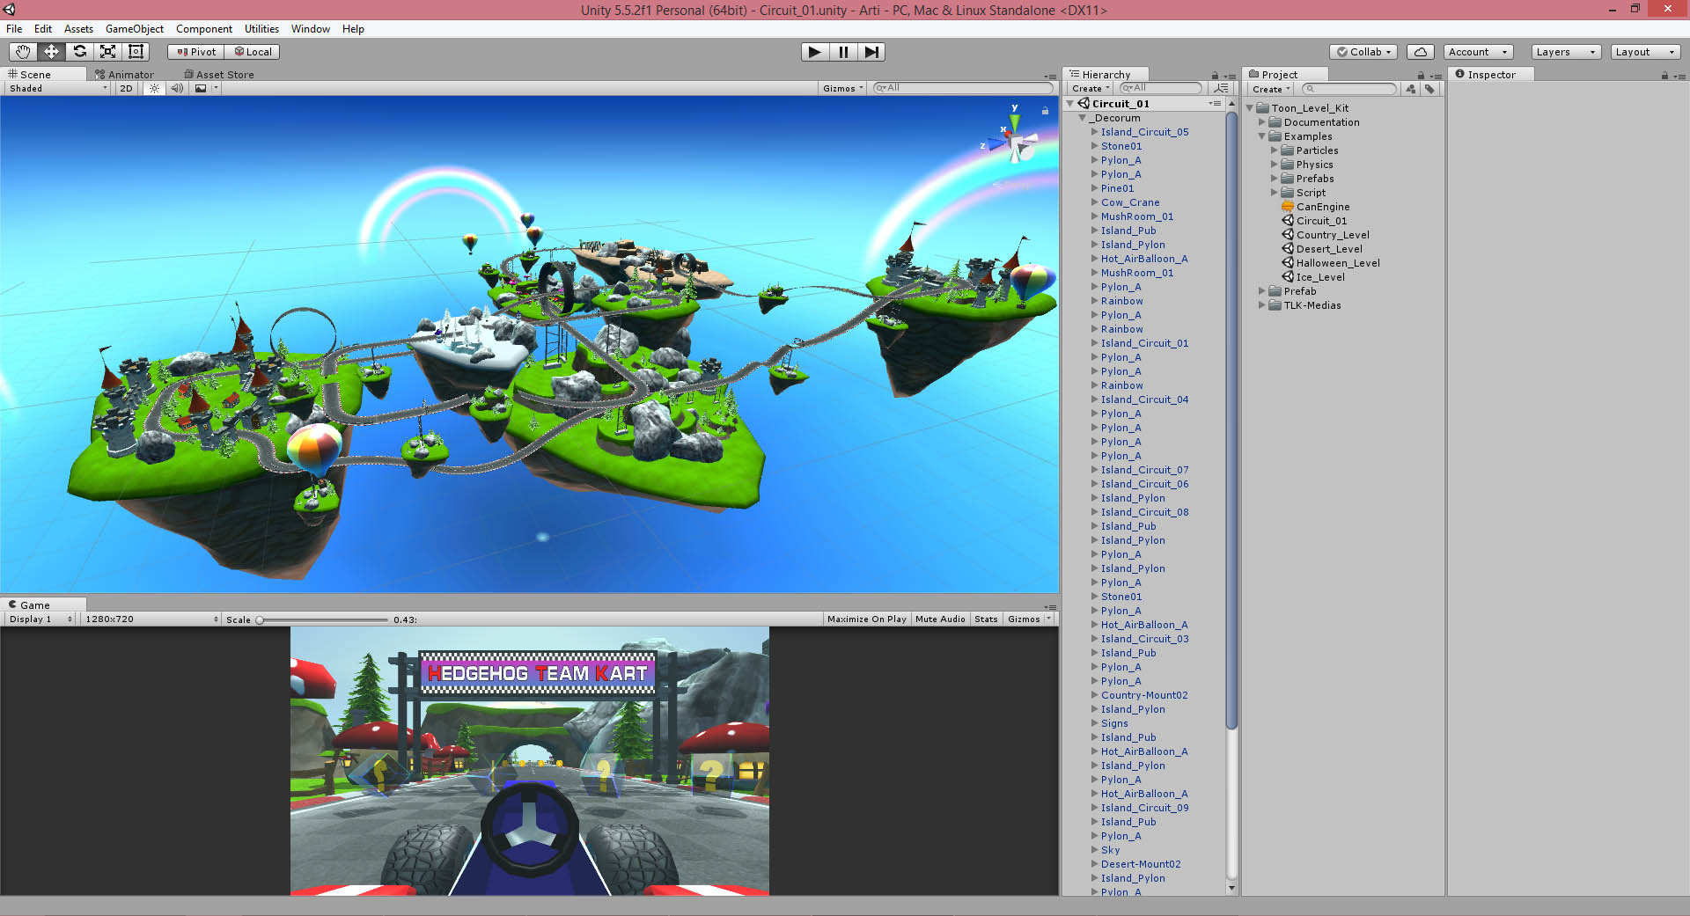This screenshot has width=1690, height=916.
Task: Lock the Hierarchy panel
Action: [x=1215, y=76]
